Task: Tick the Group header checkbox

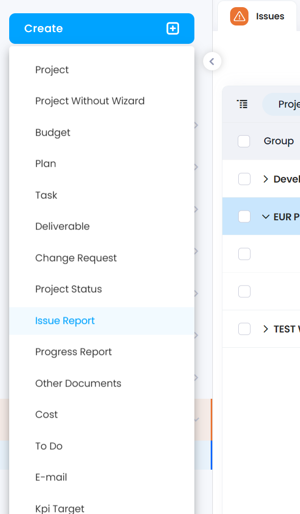Action: [x=244, y=141]
